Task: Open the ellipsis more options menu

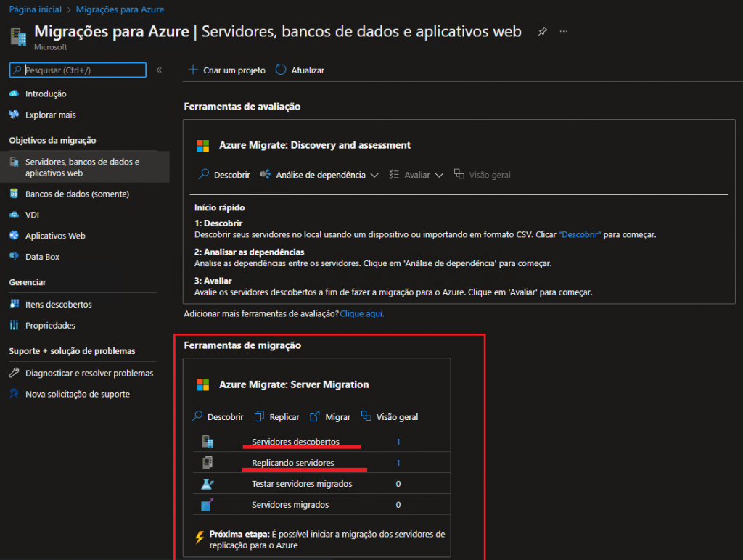Action: [x=564, y=32]
